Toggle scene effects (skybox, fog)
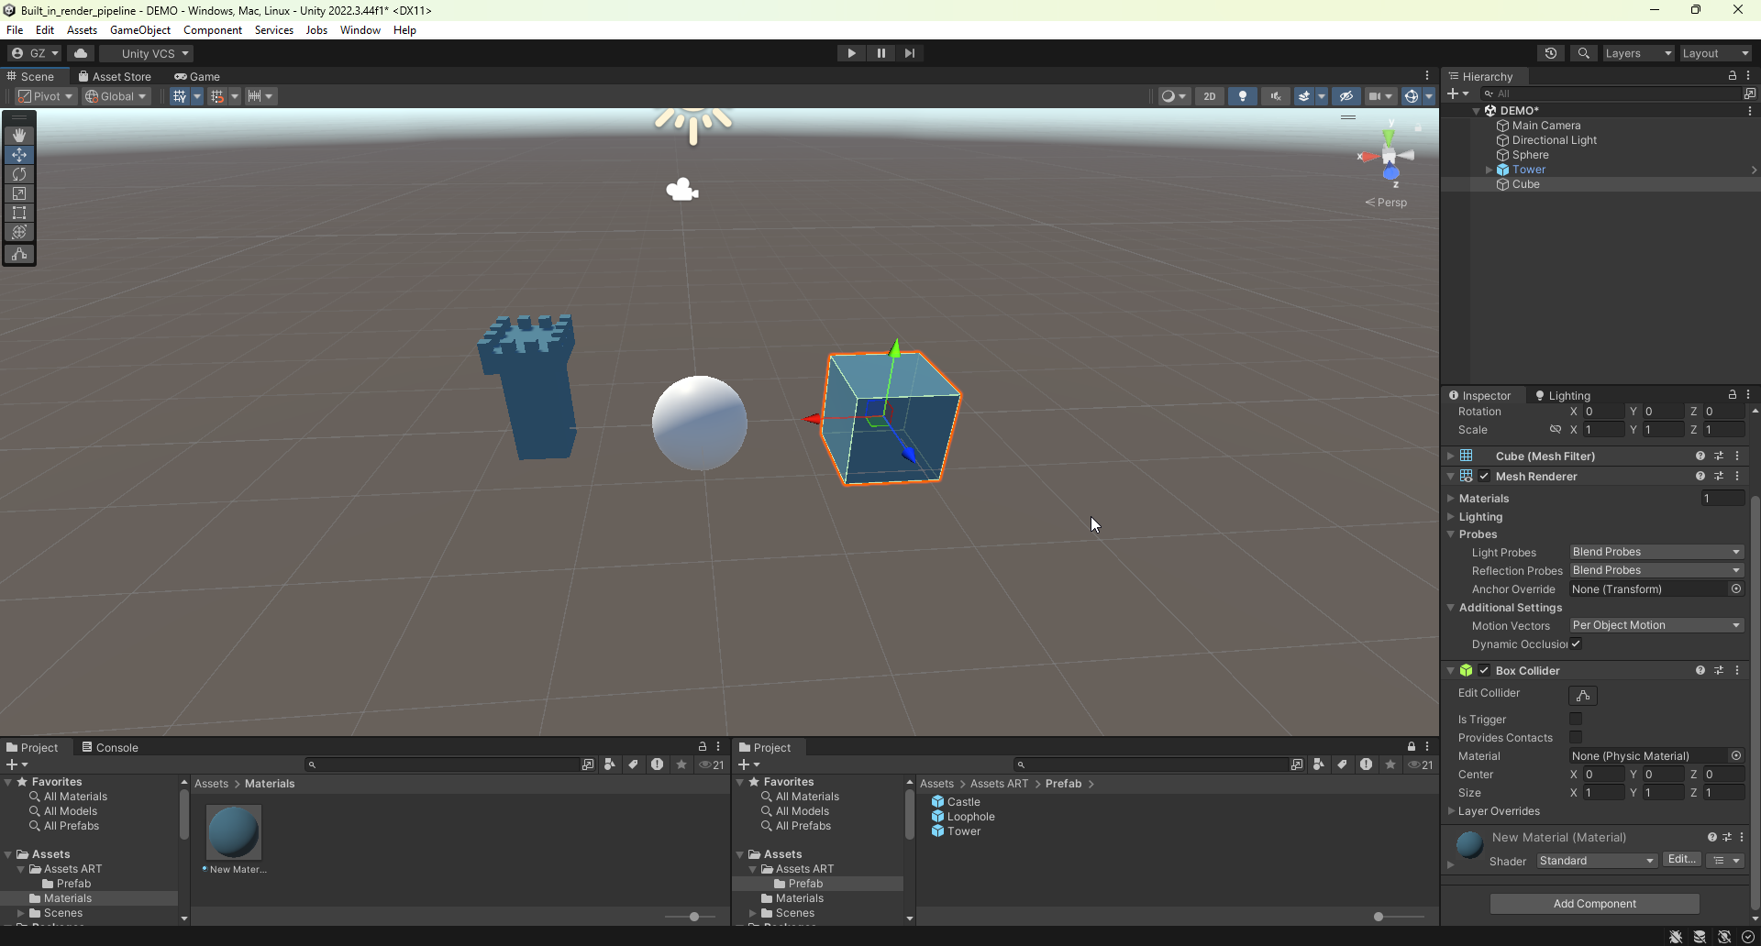 tap(1303, 96)
